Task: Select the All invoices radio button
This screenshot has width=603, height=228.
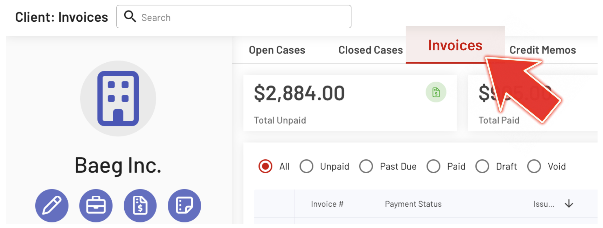Action: [265, 166]
